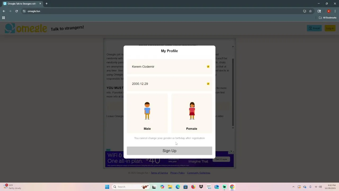
Task: Edit the name field Kerem Ozdemir
Action: pos(169,67)
